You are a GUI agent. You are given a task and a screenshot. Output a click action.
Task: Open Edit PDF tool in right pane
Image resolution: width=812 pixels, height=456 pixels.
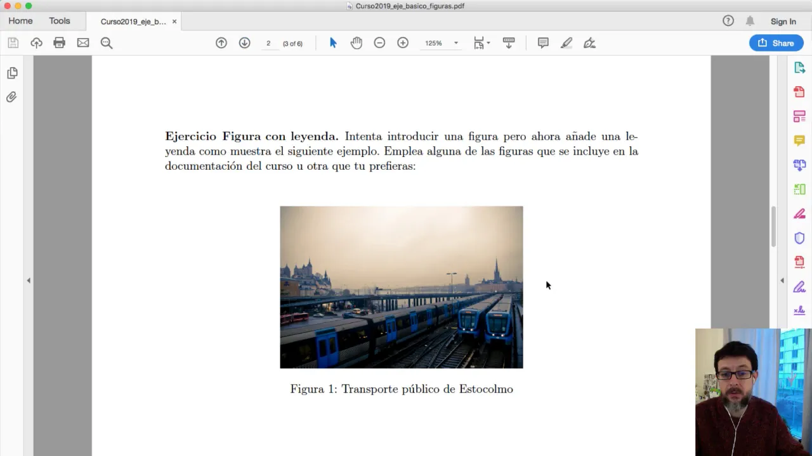799,117
